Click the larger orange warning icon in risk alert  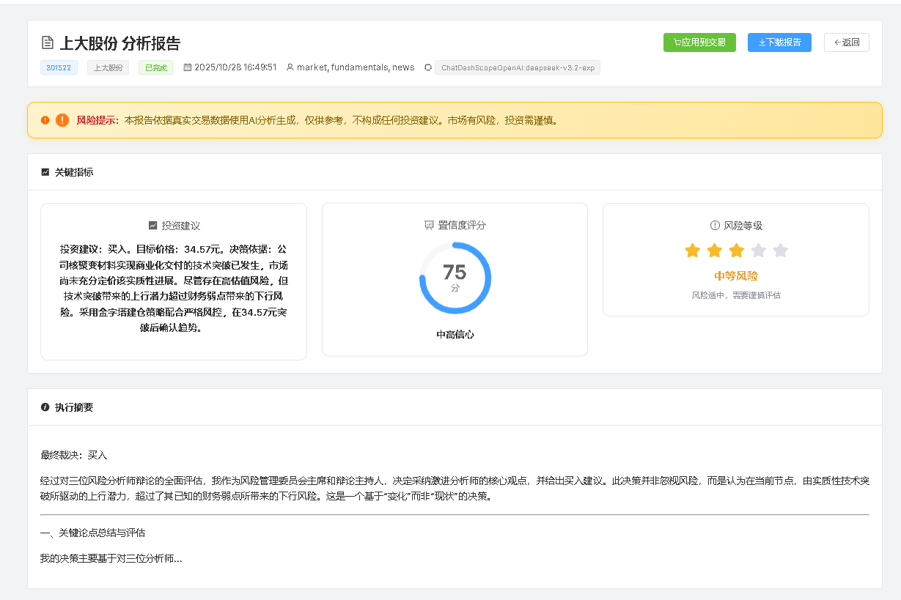[62, 120]
